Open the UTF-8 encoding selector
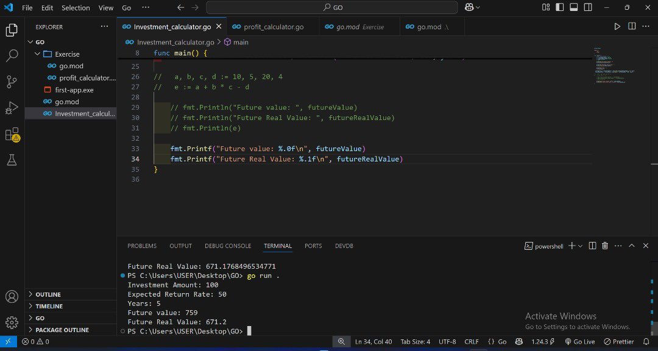The image size is (658, 351). click(447, 341)
